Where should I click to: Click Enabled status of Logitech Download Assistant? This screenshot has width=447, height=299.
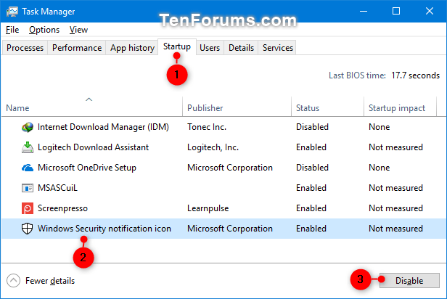(311, 147)
